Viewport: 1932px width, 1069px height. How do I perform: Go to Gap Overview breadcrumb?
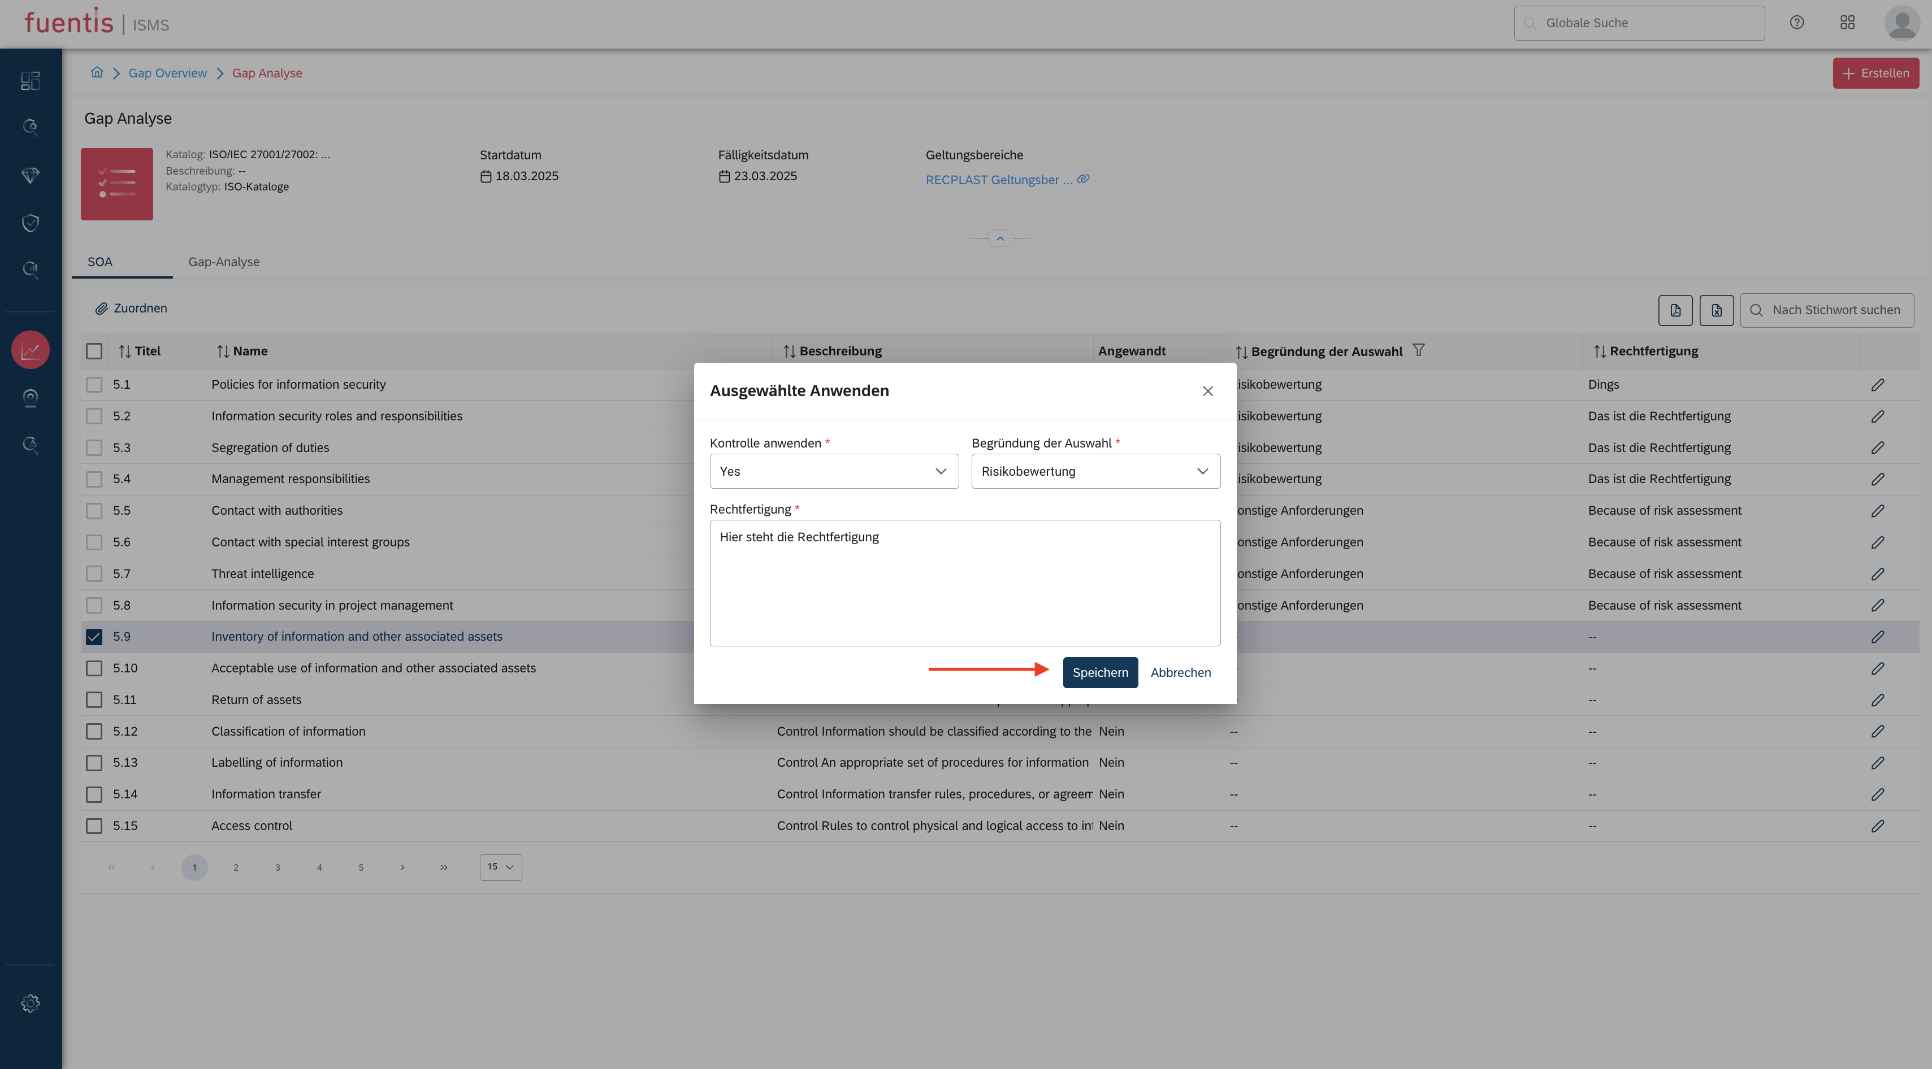point(167,73)
